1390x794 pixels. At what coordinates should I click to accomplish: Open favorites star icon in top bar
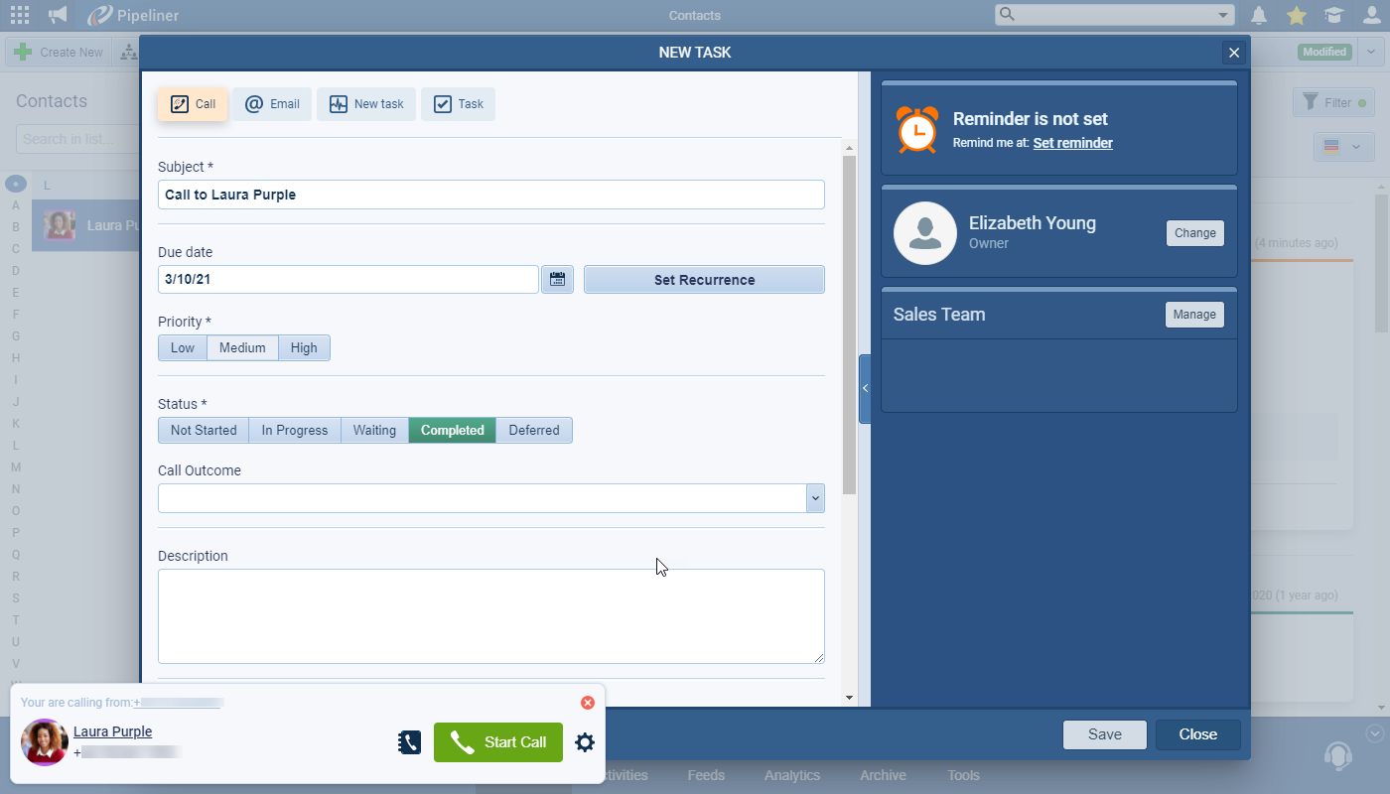pyautogui.click(x=1296, y=15)
